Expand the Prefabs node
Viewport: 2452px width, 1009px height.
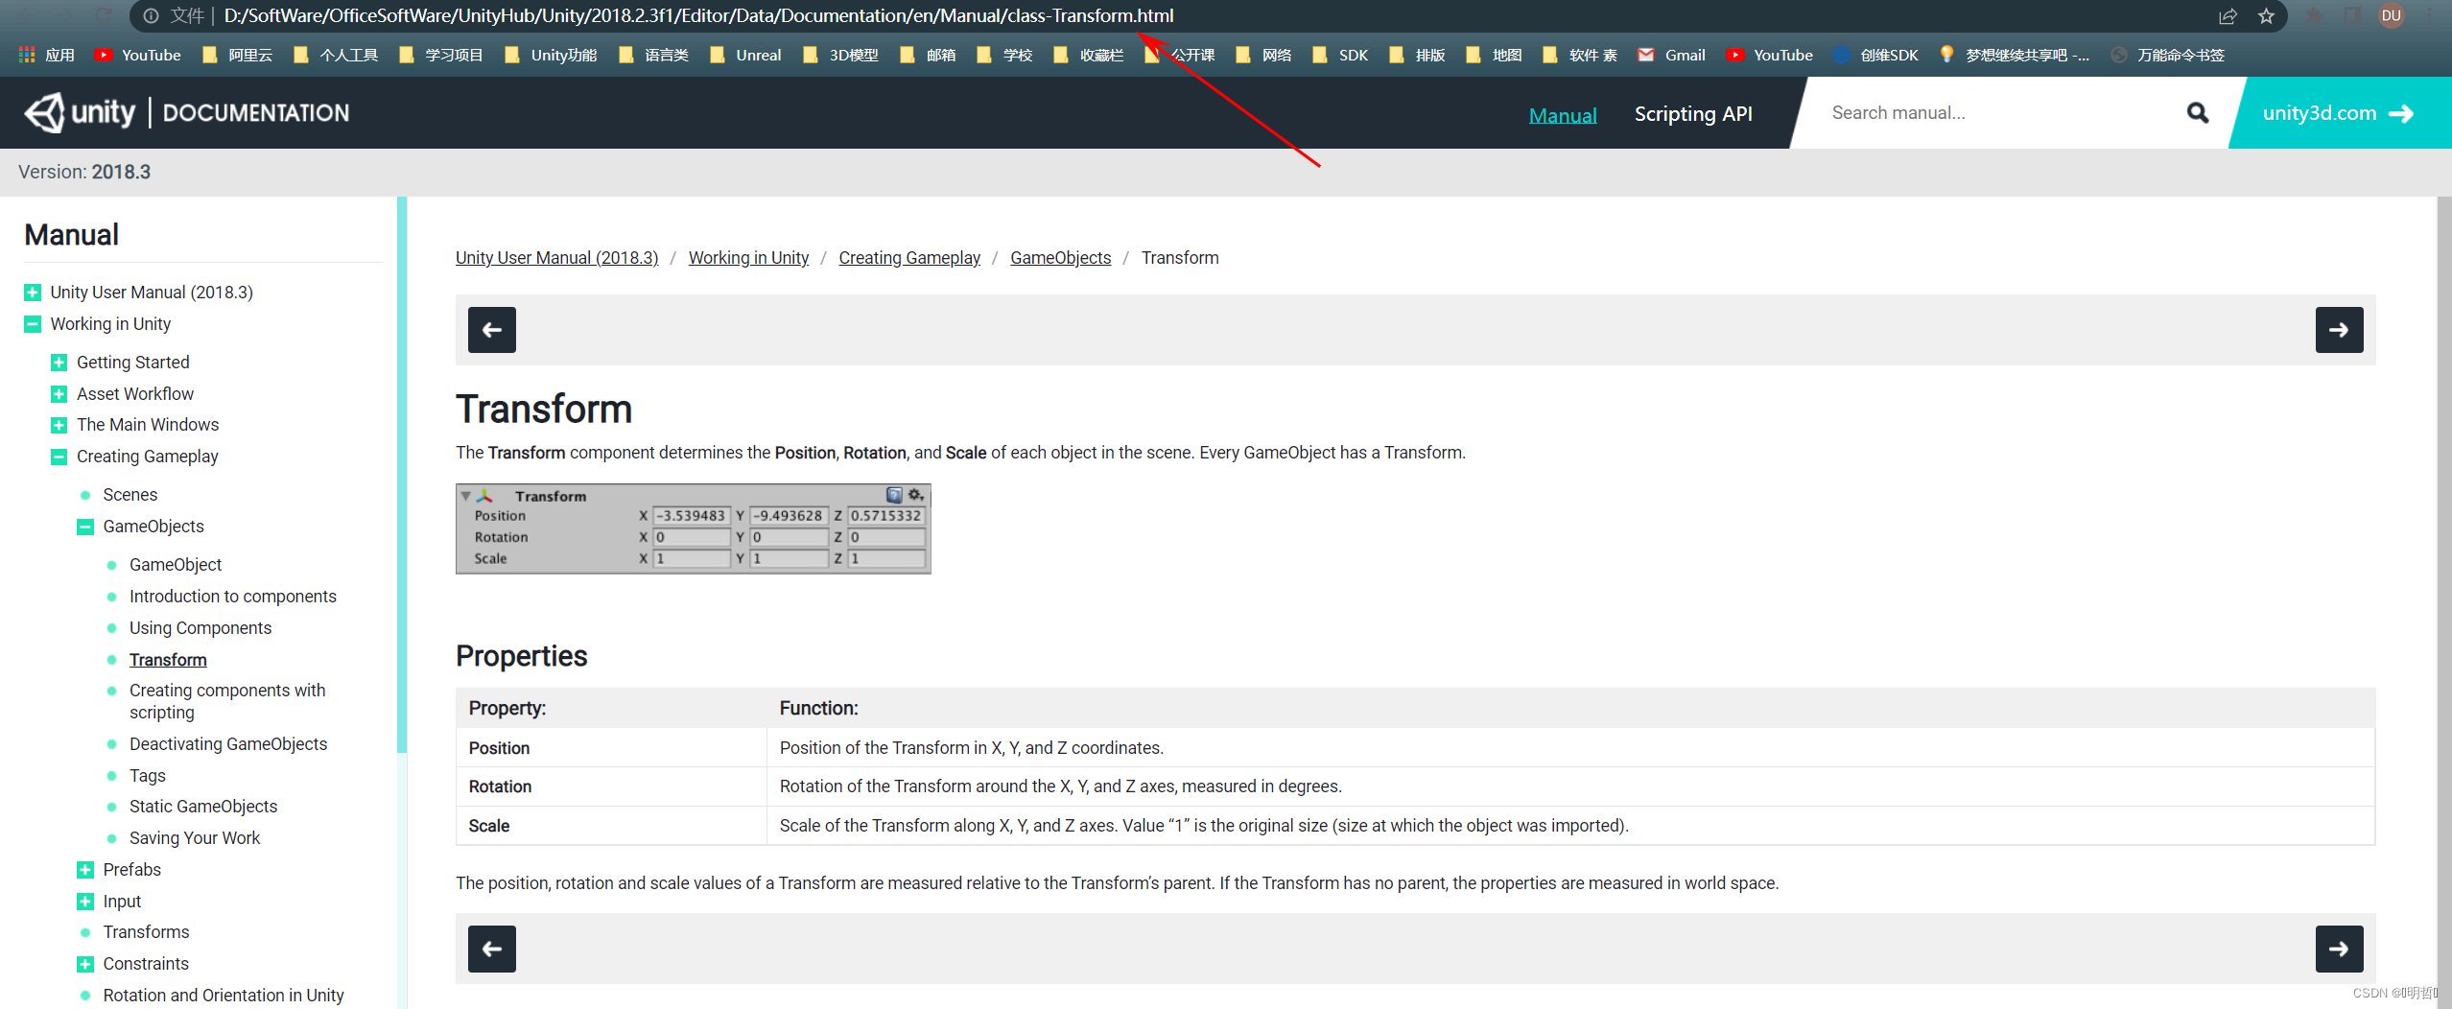pos(85,870)
